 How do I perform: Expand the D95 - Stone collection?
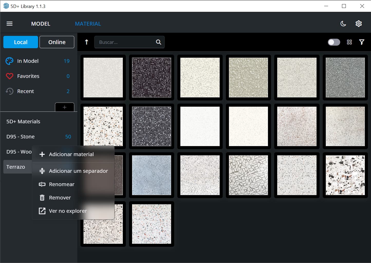coord(21,136)
